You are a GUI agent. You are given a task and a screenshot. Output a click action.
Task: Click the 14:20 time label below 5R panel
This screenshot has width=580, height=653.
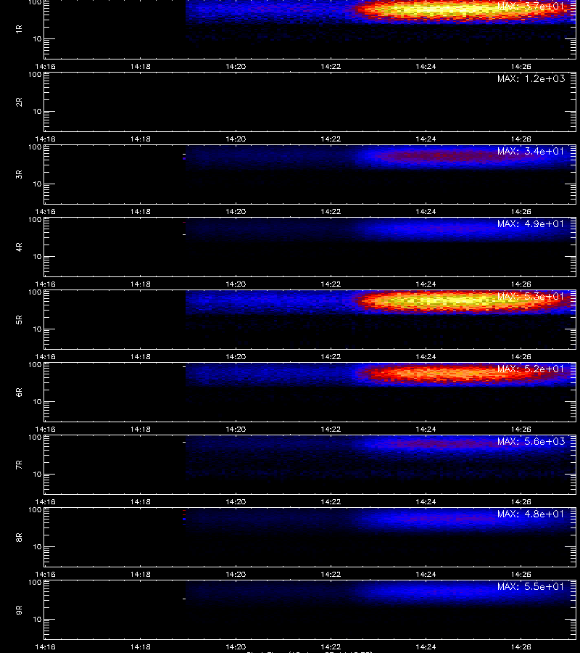point(236,356)
